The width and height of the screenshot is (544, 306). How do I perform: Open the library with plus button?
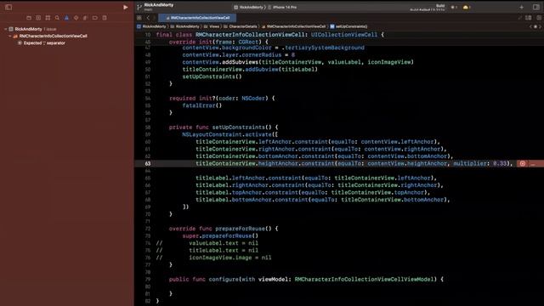(521, 7)
